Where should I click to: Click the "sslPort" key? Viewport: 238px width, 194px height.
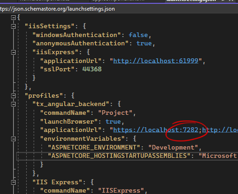[57, 69]
